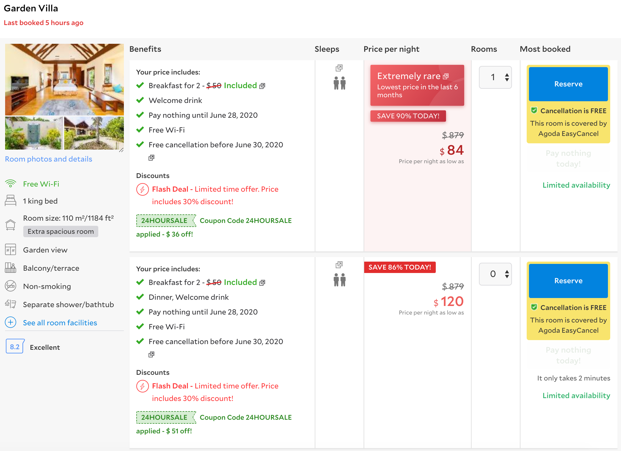
Task: Expand See all room facilities
Action: coord(60,323)
